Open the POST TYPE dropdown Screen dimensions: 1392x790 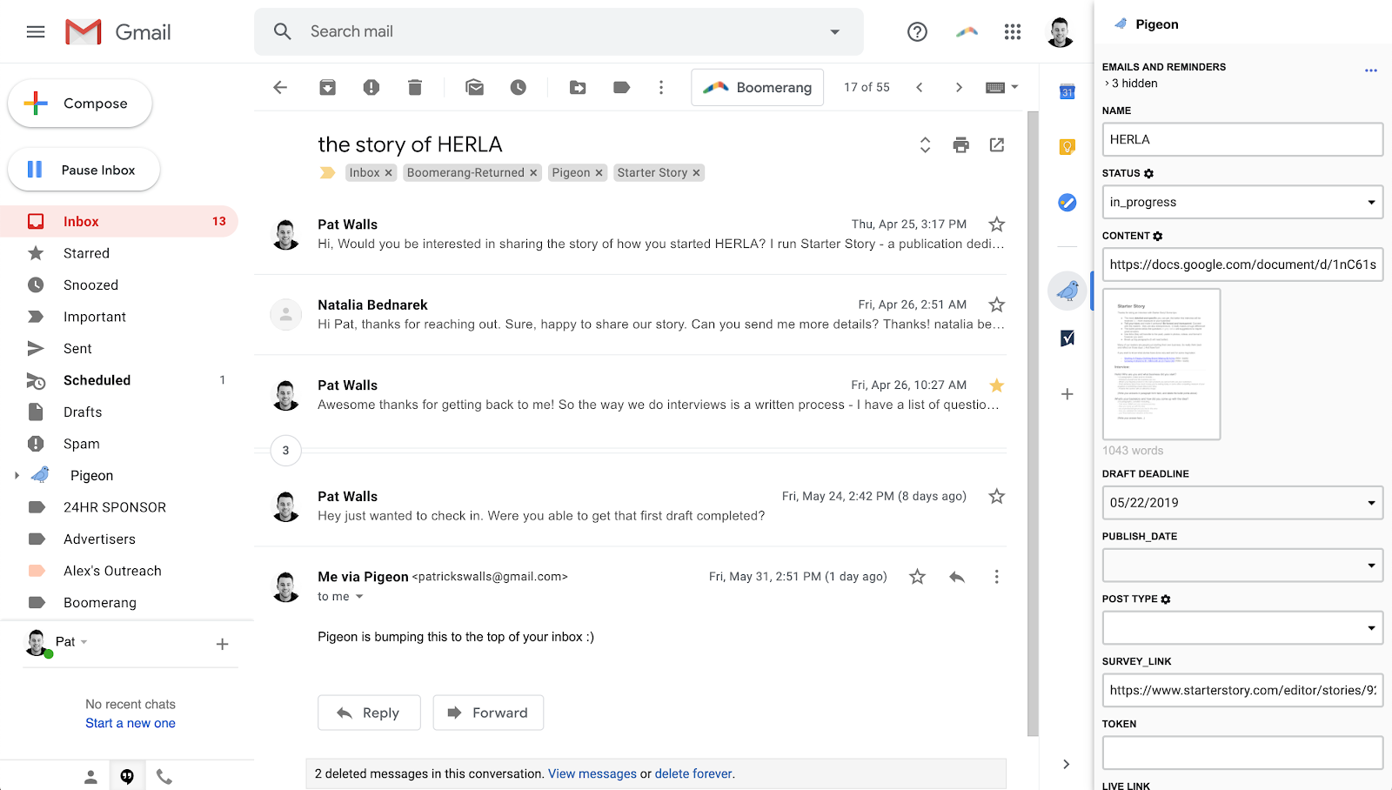[x=1242, y=627]
